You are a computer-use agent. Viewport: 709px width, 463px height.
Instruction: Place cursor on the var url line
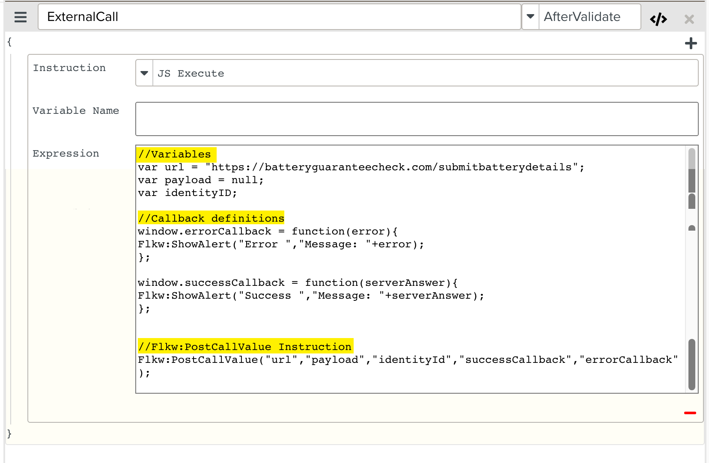[x=360, y=167]
